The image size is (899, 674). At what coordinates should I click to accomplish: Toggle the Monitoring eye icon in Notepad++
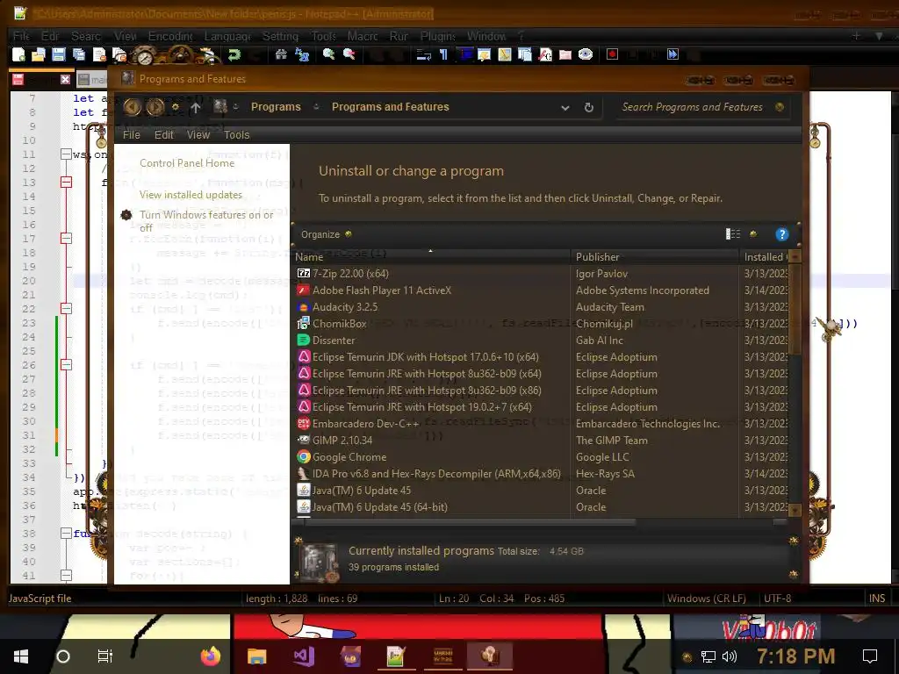click(x=586, y=54)
